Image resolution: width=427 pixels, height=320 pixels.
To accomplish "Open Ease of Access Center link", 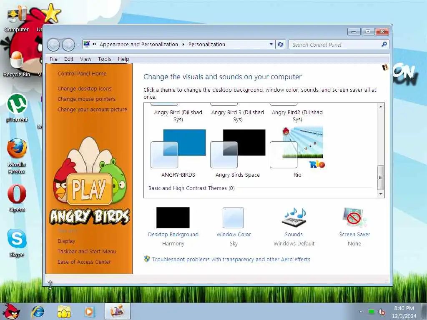I will pos(84,262).
